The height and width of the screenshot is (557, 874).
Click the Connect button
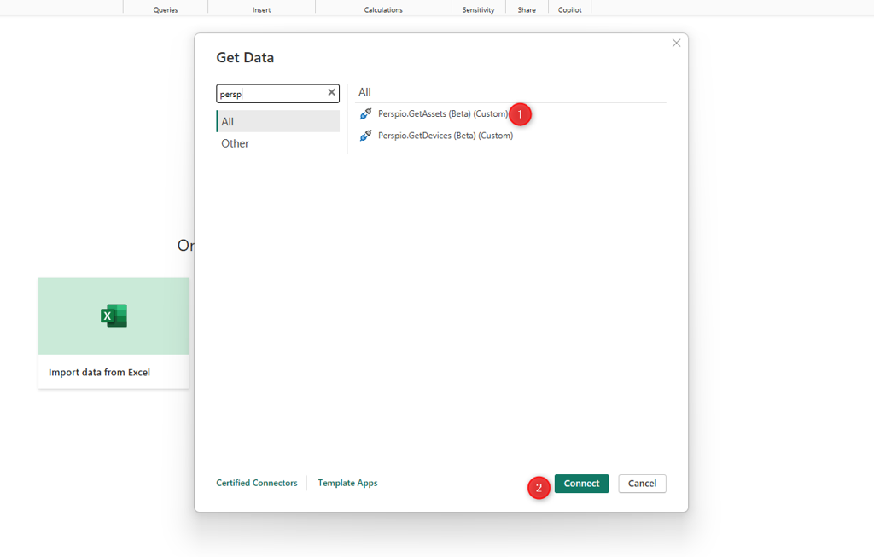click(x=581, y=484)
